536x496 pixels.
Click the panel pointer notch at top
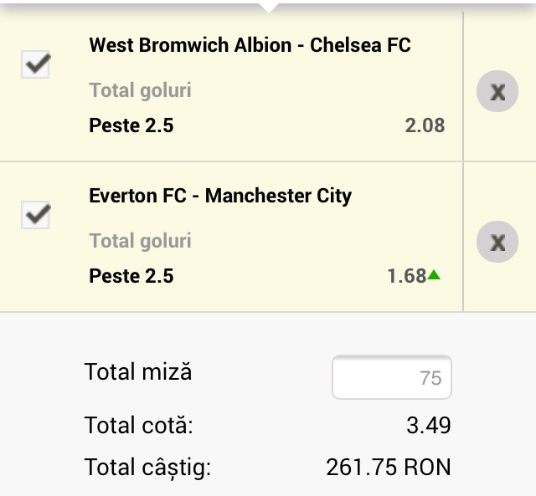pos(268,7)
